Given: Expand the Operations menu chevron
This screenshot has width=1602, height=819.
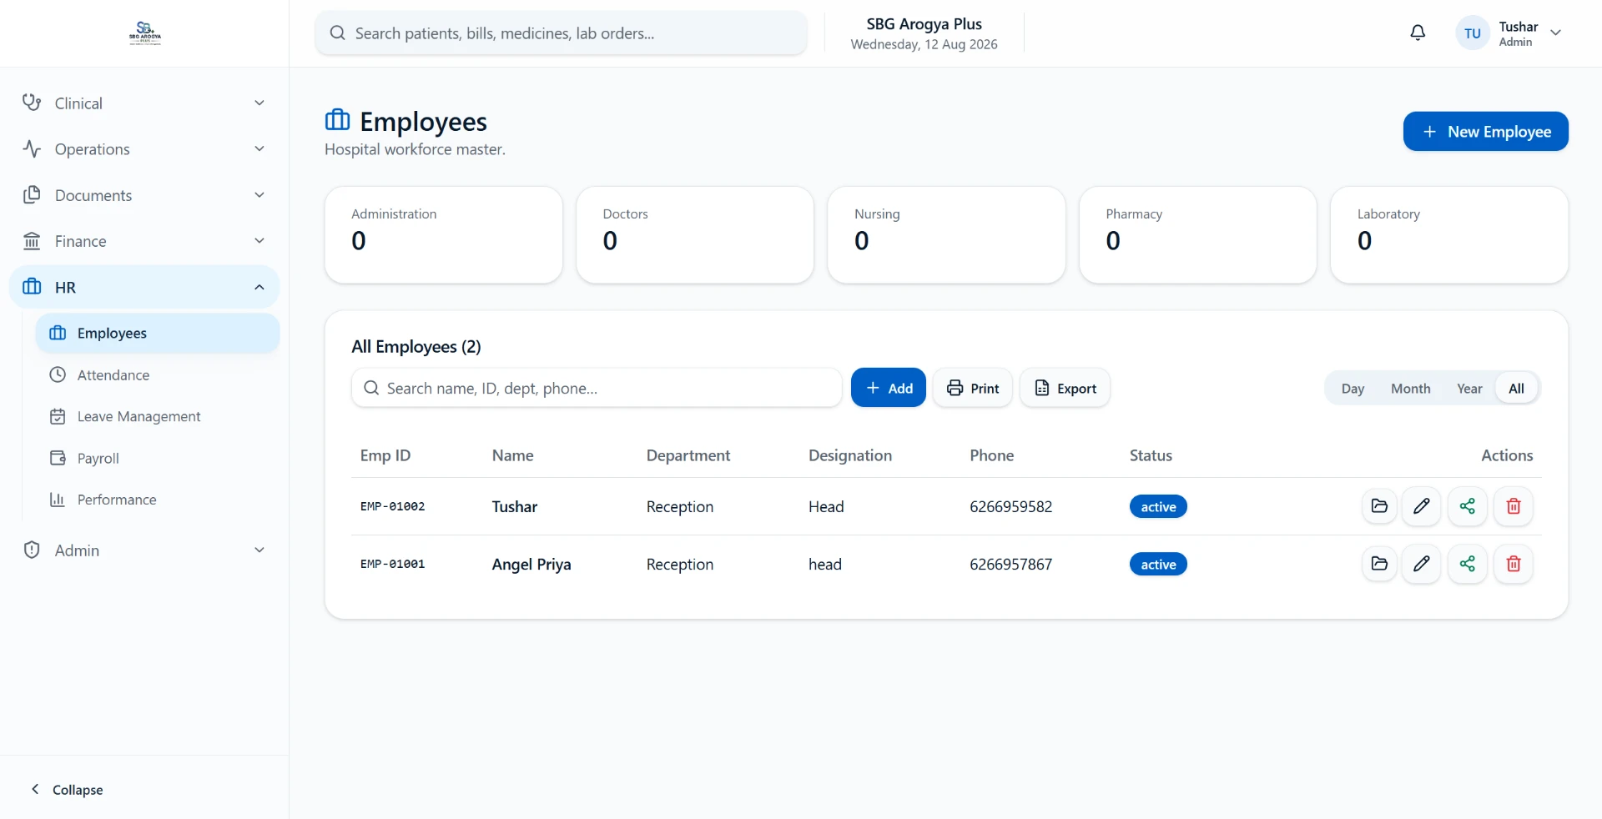Looking at the screenshot, I should pos(259,148).
